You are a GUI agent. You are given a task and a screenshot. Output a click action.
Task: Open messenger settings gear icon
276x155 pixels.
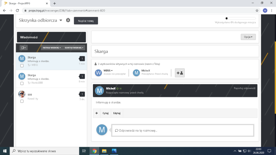(x=68, y=20)
